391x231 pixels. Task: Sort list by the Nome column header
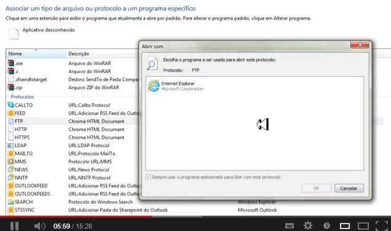[36, 53]
